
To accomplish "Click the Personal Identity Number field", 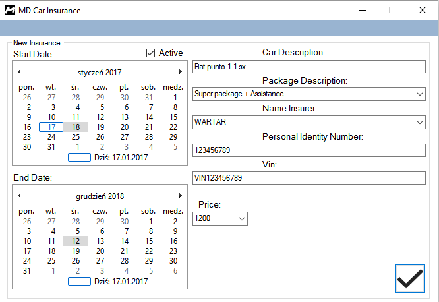I will coord(308,150).
